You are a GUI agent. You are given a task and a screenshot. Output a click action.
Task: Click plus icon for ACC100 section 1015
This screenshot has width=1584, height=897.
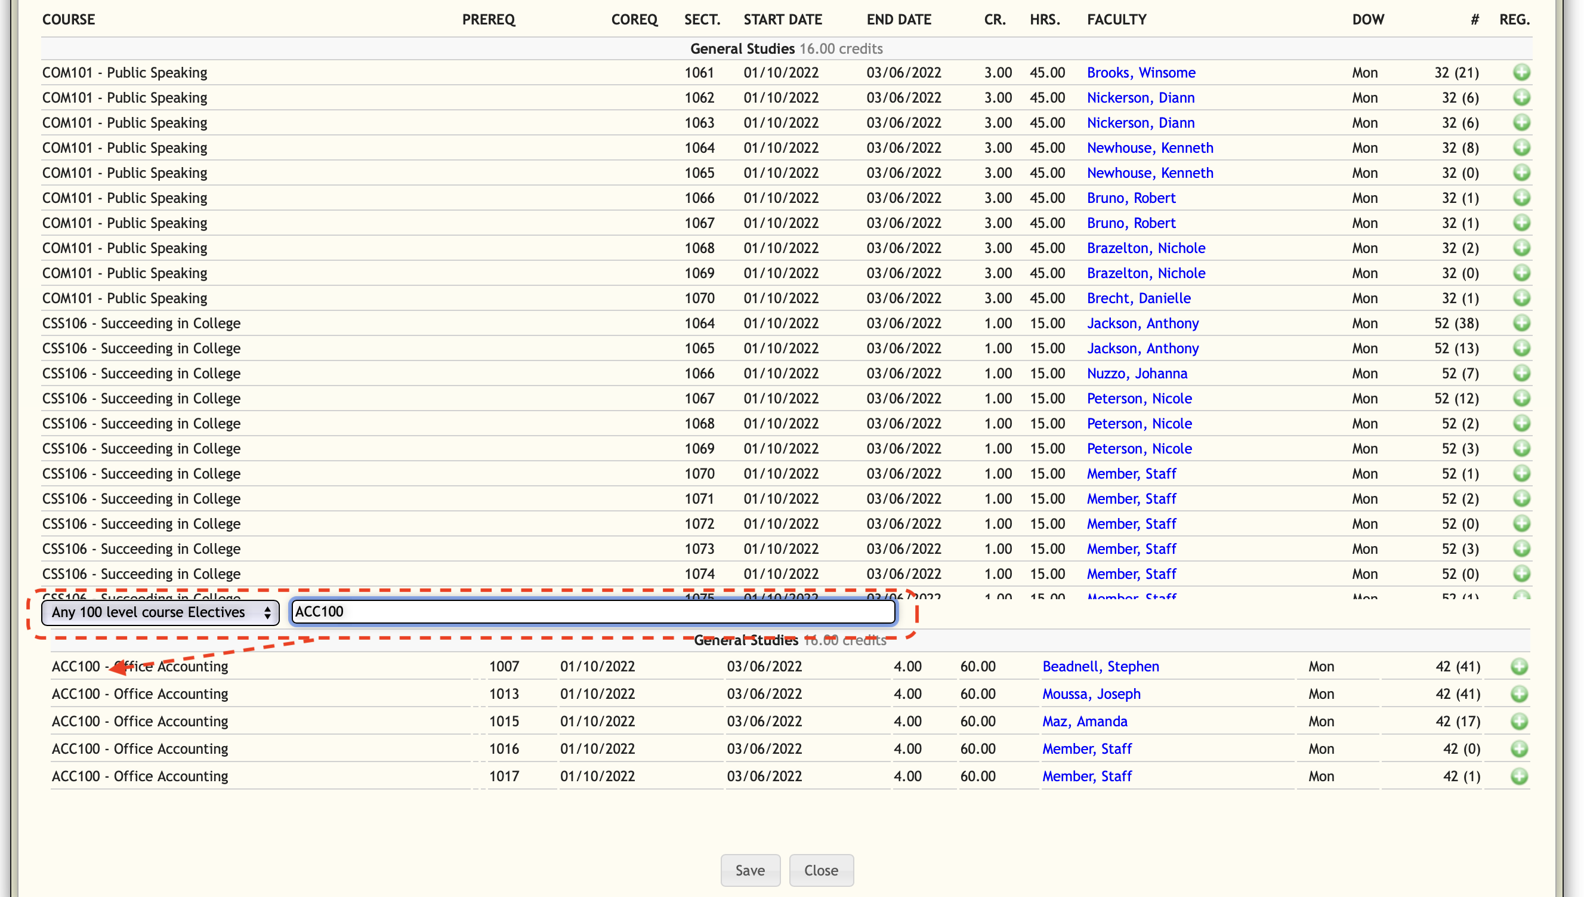tap(1519, 722)
